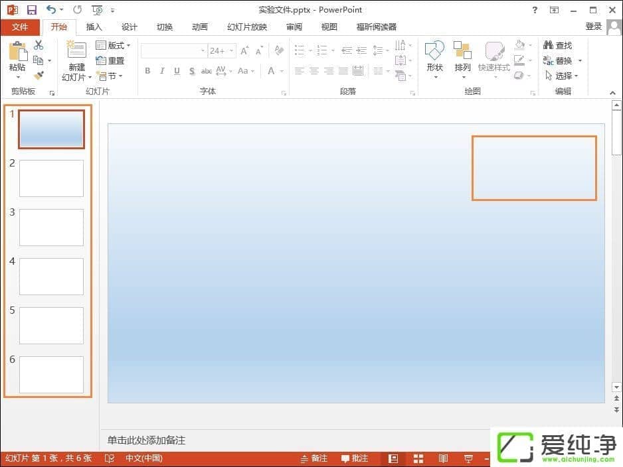Click the 查找 (Find) icon

(559, 45)
